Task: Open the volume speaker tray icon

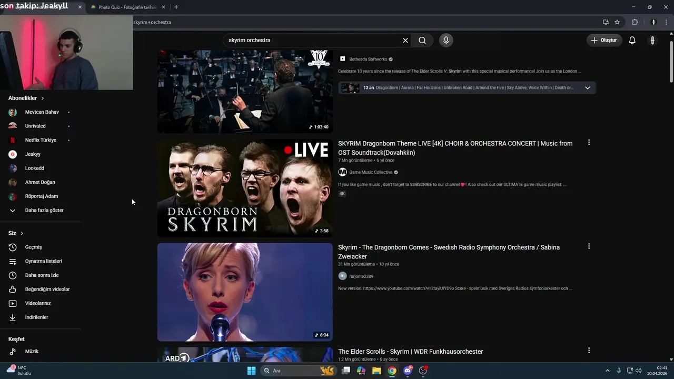Action: [638, 371]
